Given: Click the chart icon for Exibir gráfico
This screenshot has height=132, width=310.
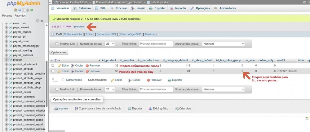Looking at the screenshot, I should coord(150,109).
